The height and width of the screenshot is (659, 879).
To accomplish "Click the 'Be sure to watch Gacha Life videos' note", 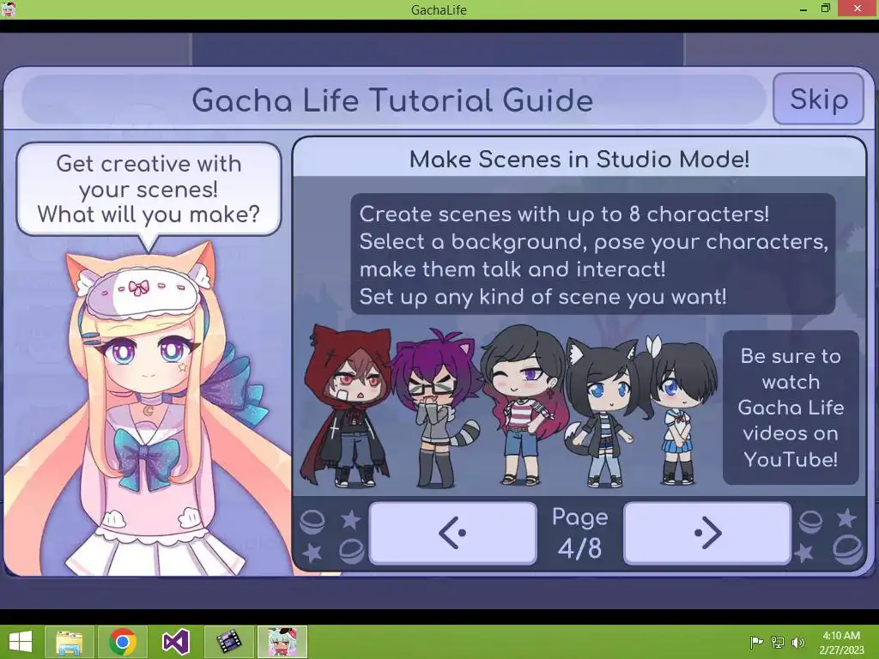I will pyautogui.click(x=791, y=408).
